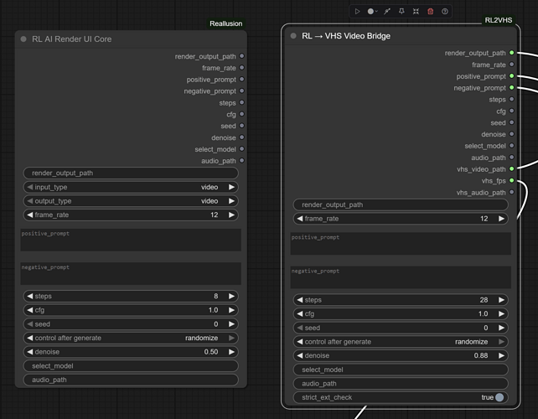Open control after generate combo in RL AI Render UI Core
Viewport: 538px width, 419px height.
131,338
